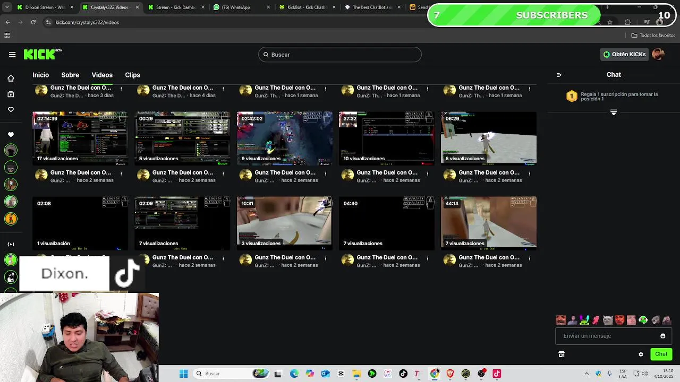Play the 02:14:39 video thumbnail
The width and height of the screenshot is (680, 382).
point(80,138)
